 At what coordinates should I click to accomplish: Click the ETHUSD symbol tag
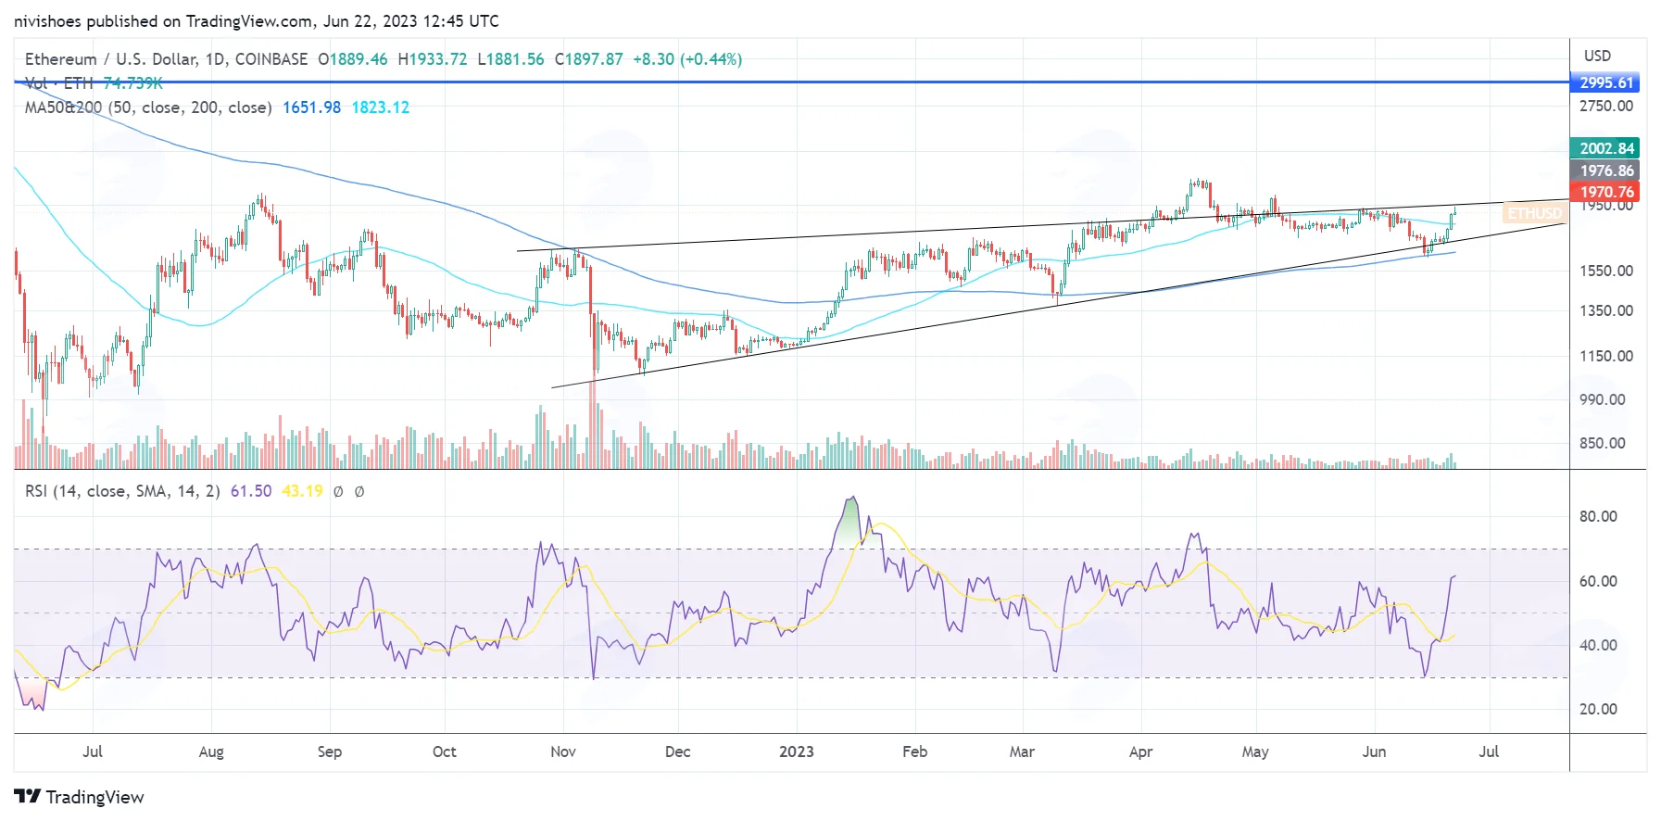pos(1534,213)
